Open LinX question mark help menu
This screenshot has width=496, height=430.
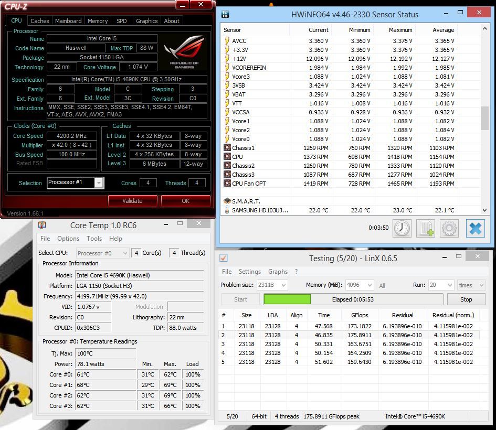click(x=296, y=272)
